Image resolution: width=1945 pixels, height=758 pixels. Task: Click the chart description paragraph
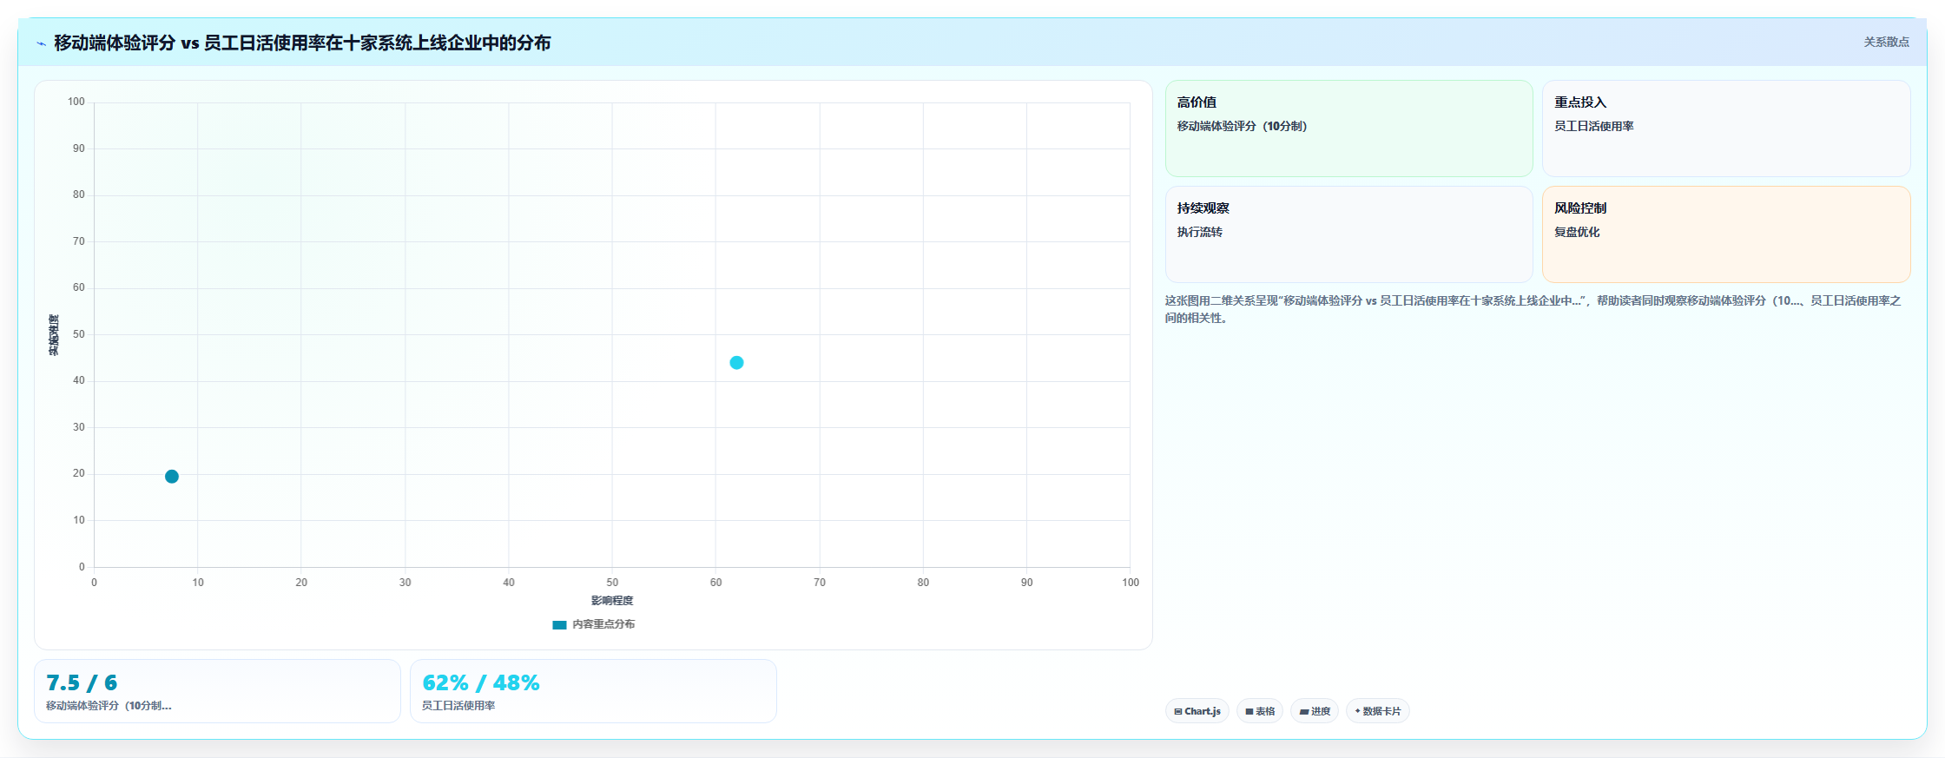pos(1533,309)
